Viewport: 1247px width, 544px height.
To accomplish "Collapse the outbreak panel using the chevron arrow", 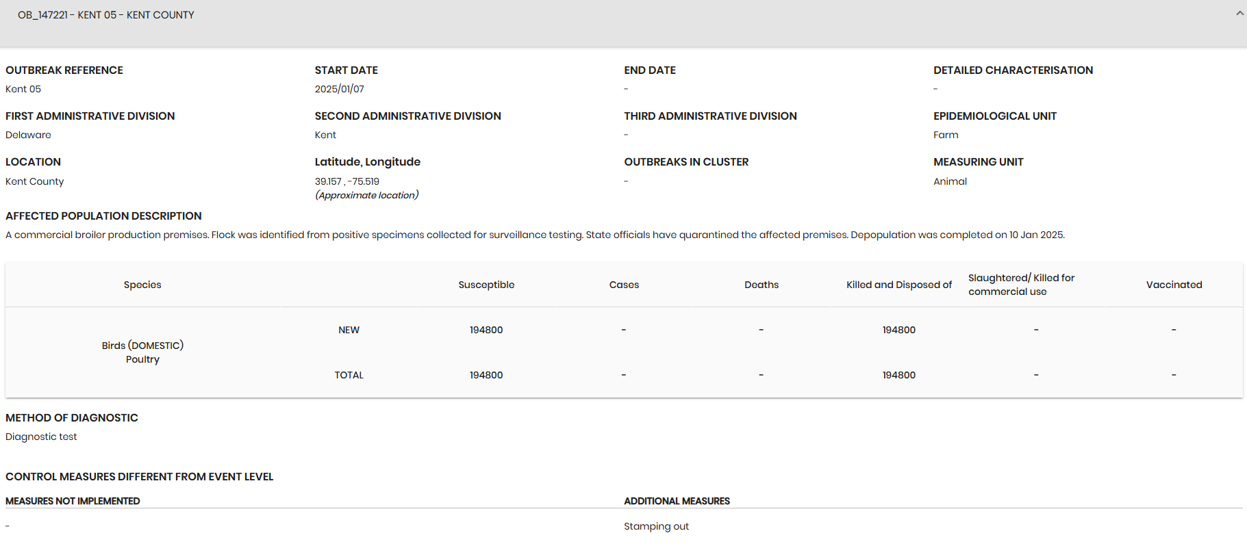I will tap(1239, 14).
